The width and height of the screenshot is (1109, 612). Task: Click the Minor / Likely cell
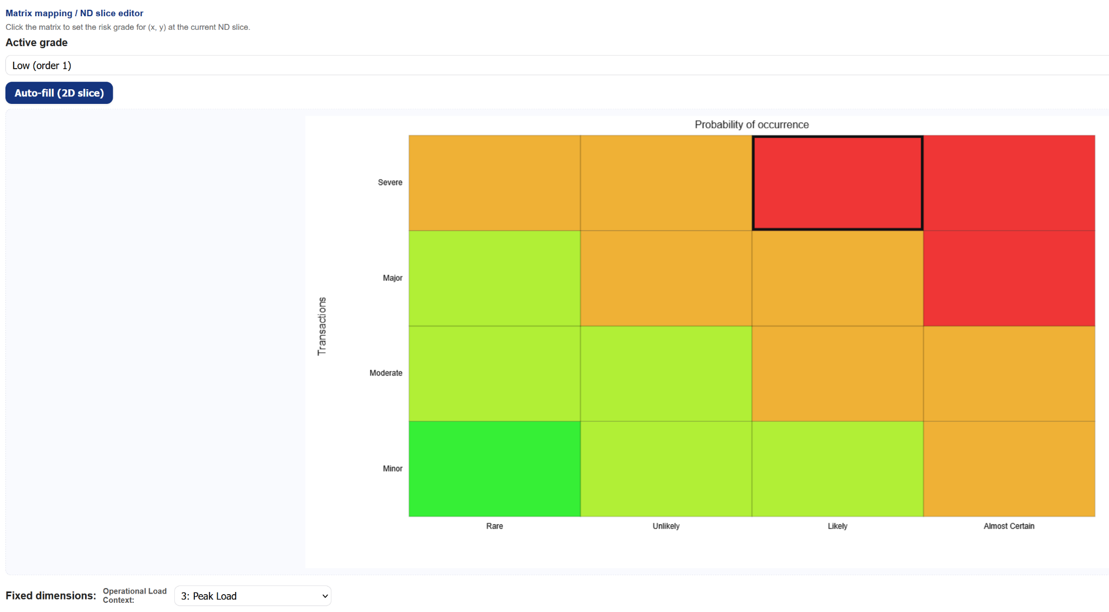click(838, 469)
